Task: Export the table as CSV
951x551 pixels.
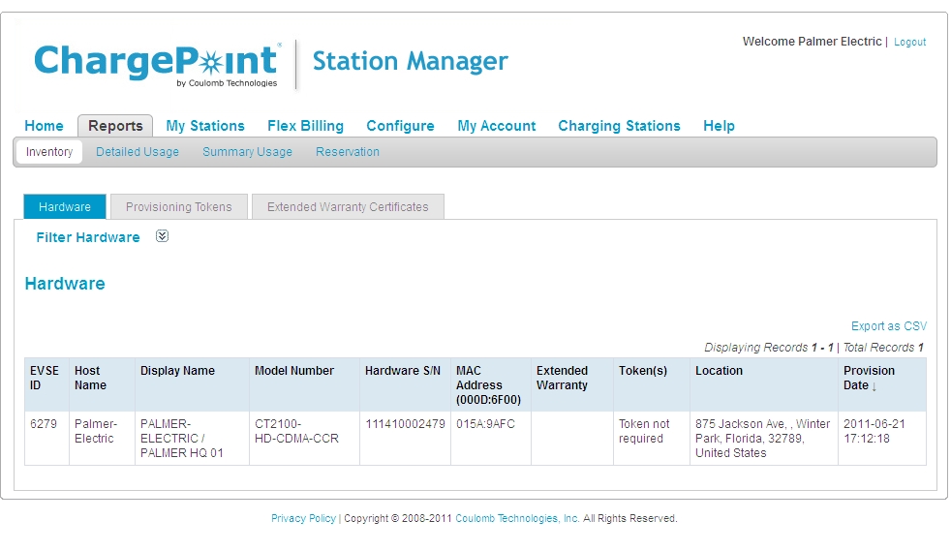Action: [x=889, y=326]
